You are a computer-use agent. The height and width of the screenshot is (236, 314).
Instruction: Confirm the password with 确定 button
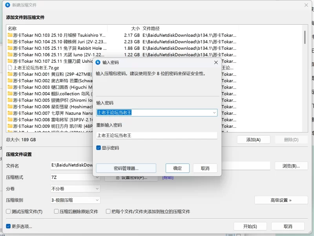pos(177,168)
